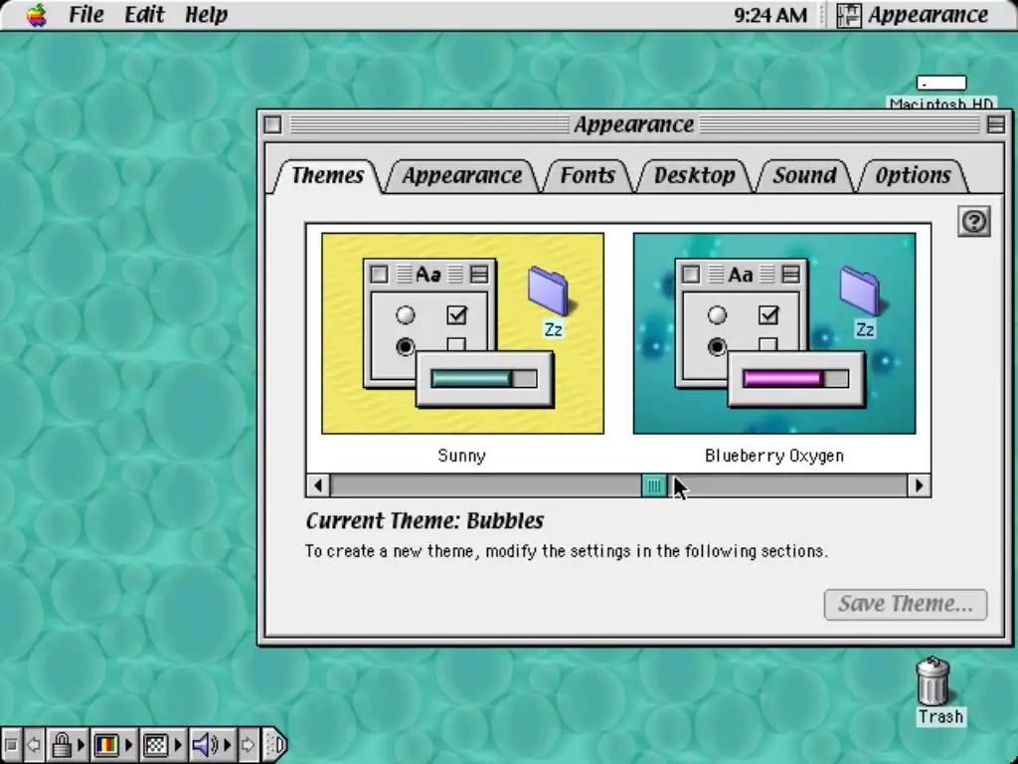Select the Sunny theme preview
This screenshot has height=764, width=1018.
(463, 333)
